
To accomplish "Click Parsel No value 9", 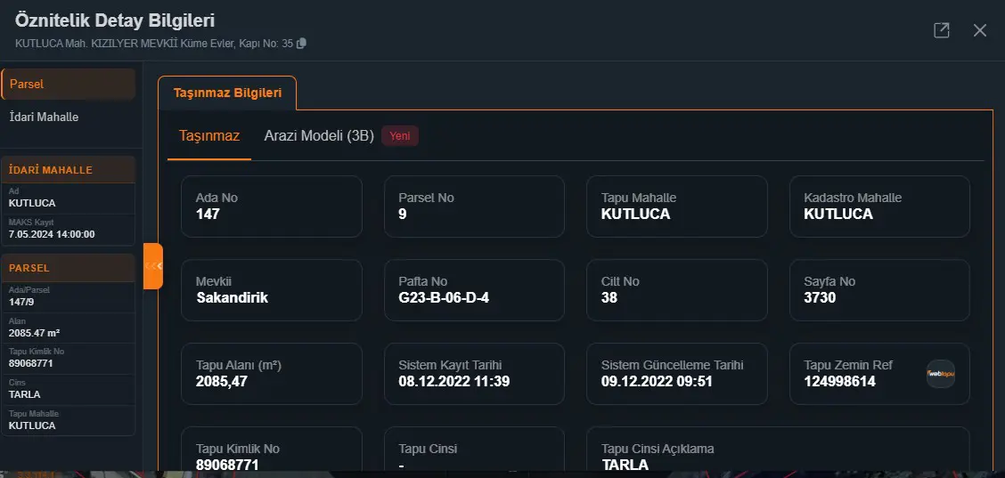I will [x=403, y=214].
